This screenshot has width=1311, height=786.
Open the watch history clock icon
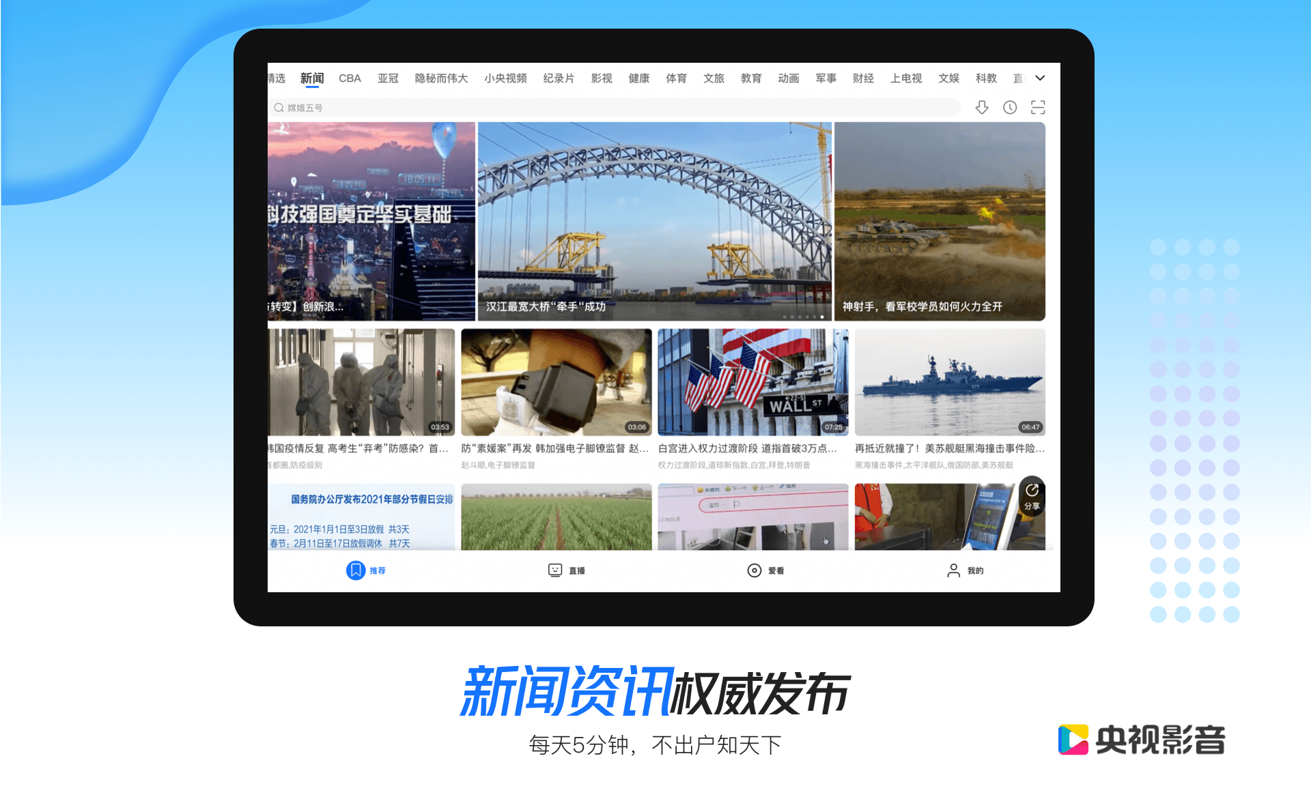(1010, 107)
